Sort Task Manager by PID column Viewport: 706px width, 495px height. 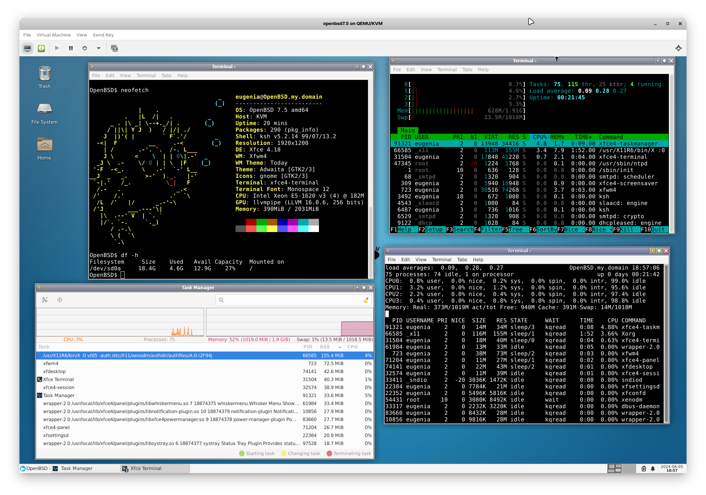tap(307, 347)
